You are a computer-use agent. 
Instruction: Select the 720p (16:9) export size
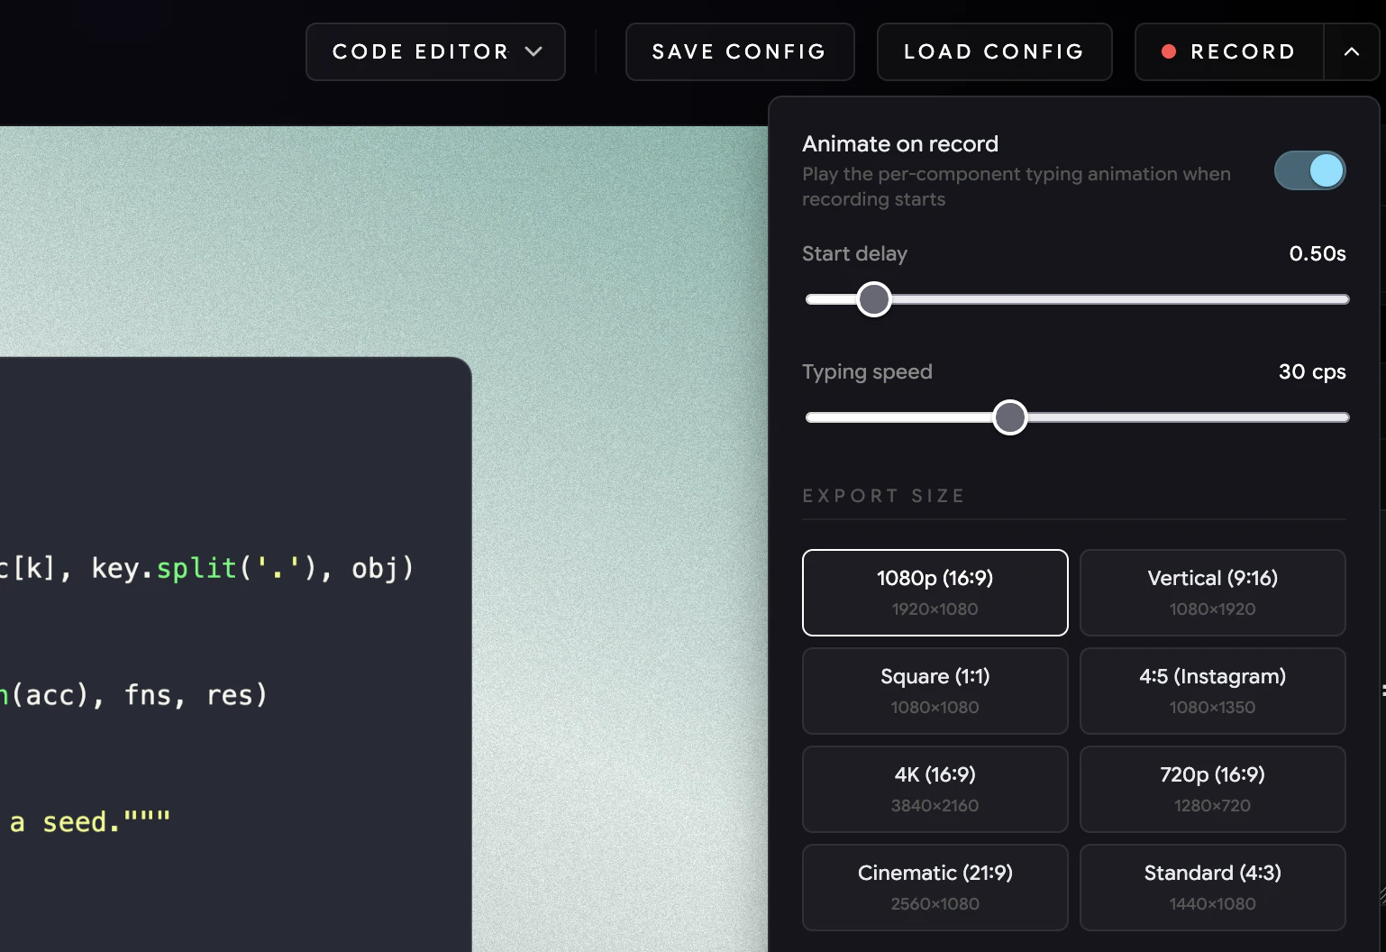[x=1213, y=789]
